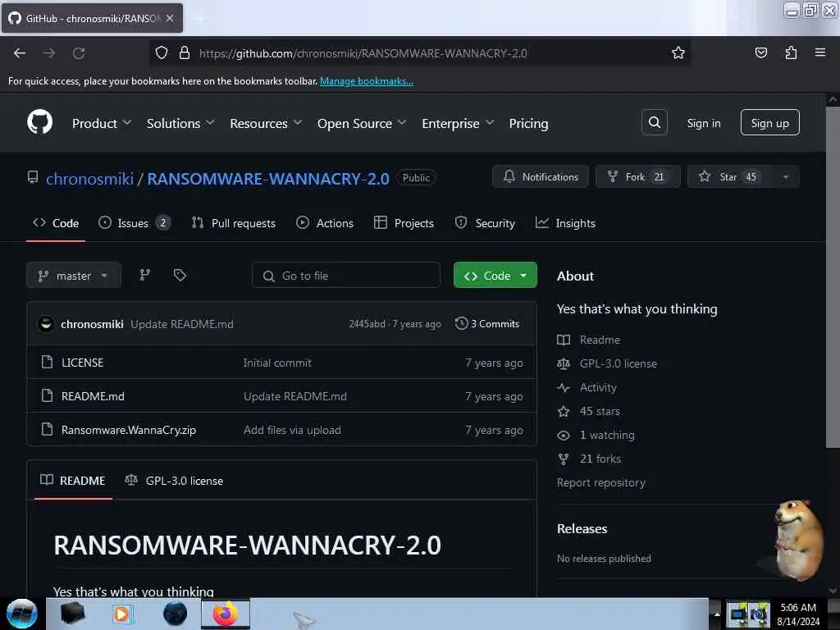The image size is (840, 630).
Task: Open the Star lists dropdown arrow
Action: click(x=785, y=177)
